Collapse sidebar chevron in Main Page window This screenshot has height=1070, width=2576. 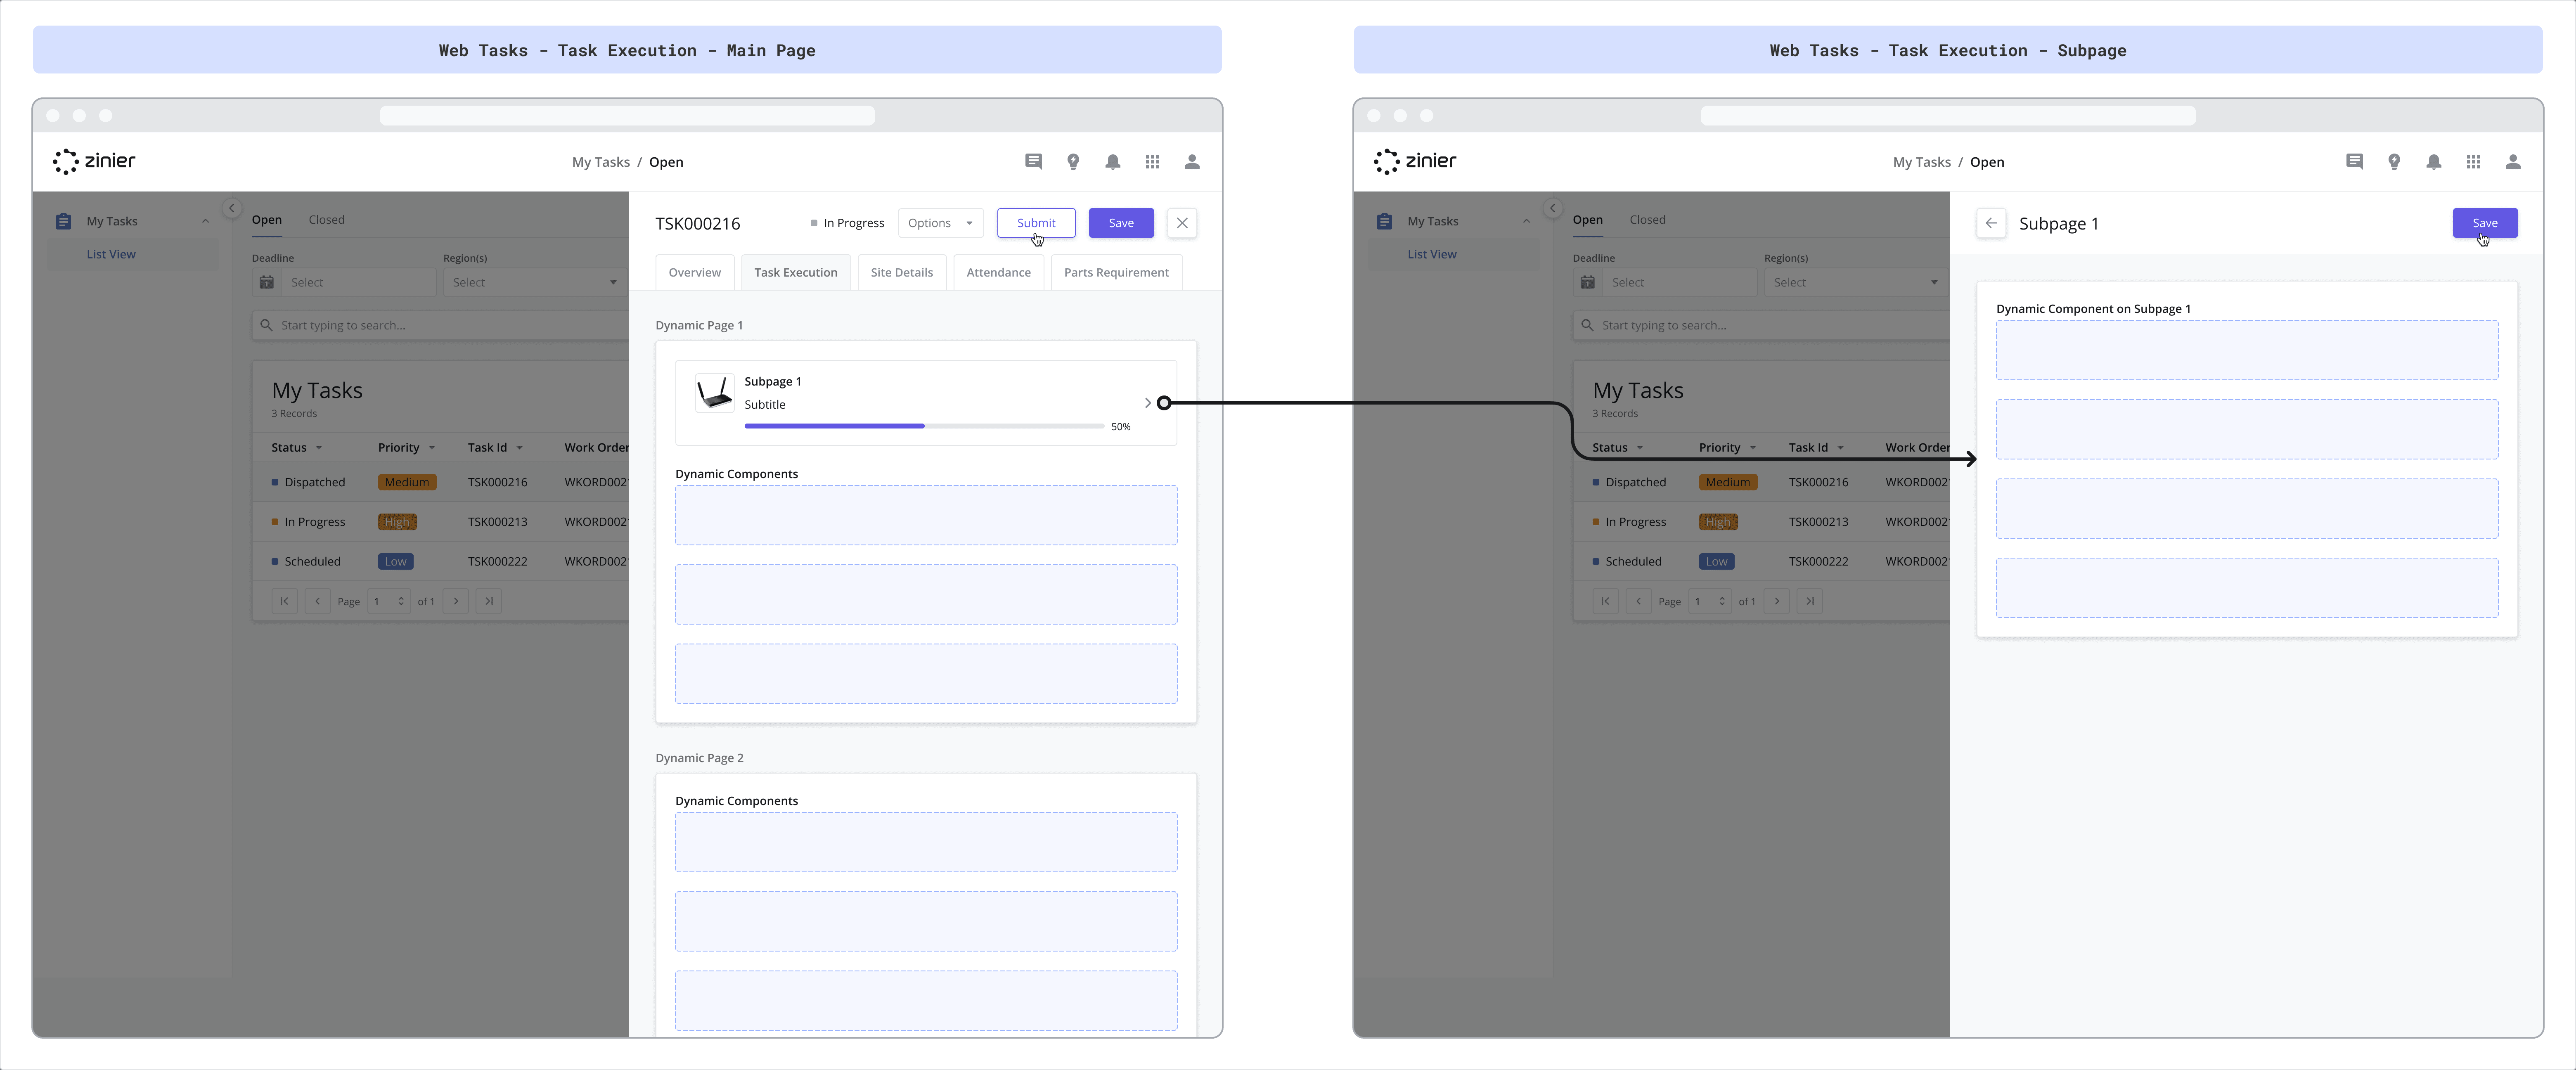(231, 208)
